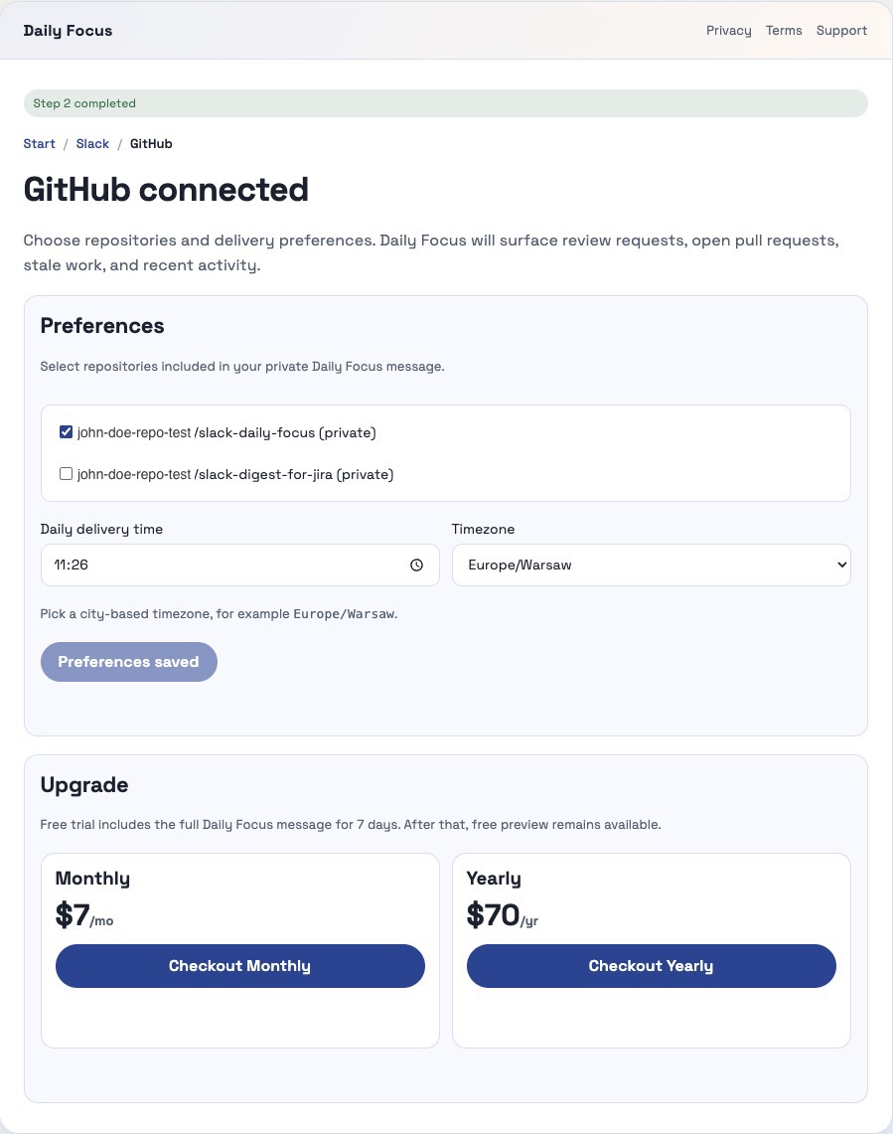Screen dimensions: 893x1134
Task: Click the Checkout Monthly button
Action: pyautogui.click(x=239, y=965)
